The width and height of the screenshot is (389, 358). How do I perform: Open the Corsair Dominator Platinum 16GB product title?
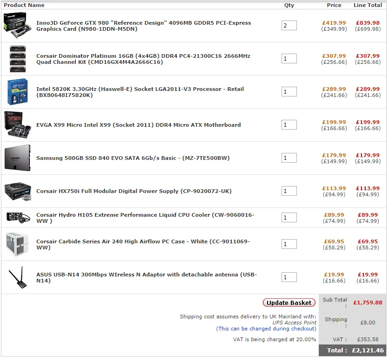(x=143, y=59)
